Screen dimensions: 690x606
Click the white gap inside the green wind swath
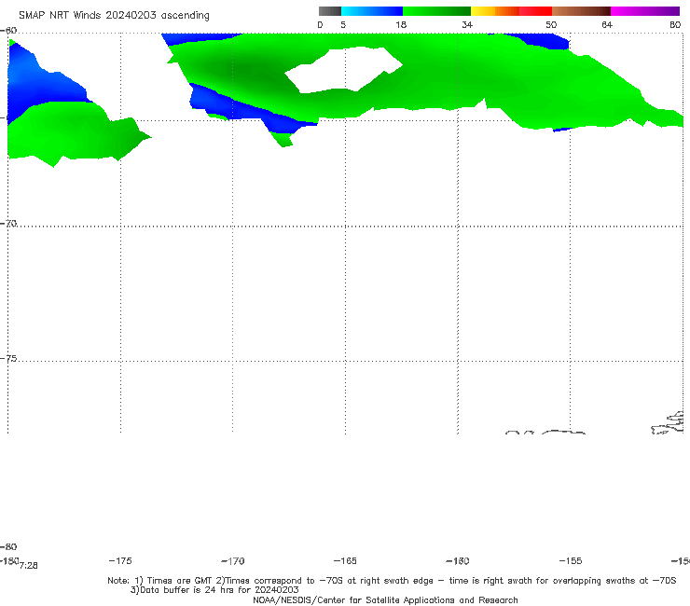click(x=344, y=69)
